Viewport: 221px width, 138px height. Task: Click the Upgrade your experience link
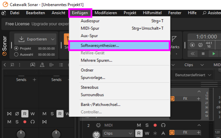(x=50, y=24)
